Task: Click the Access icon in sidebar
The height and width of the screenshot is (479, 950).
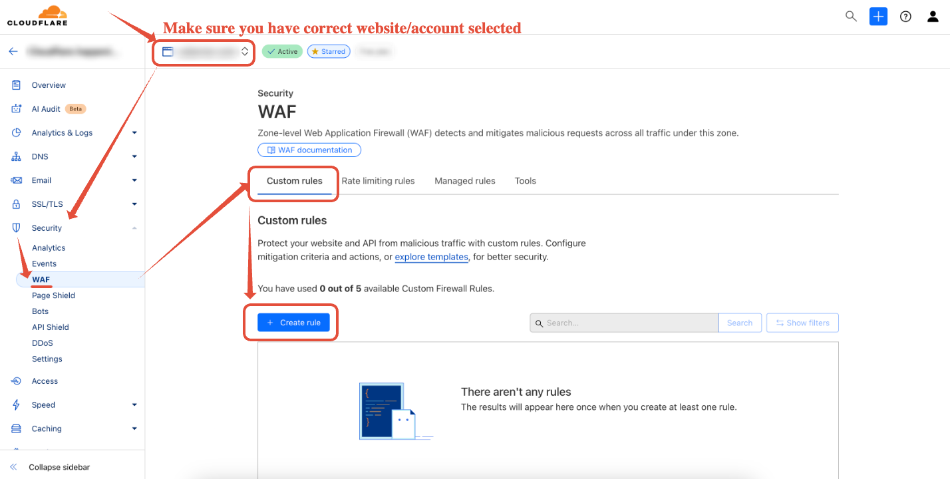Action: click(x=17, y=381)
